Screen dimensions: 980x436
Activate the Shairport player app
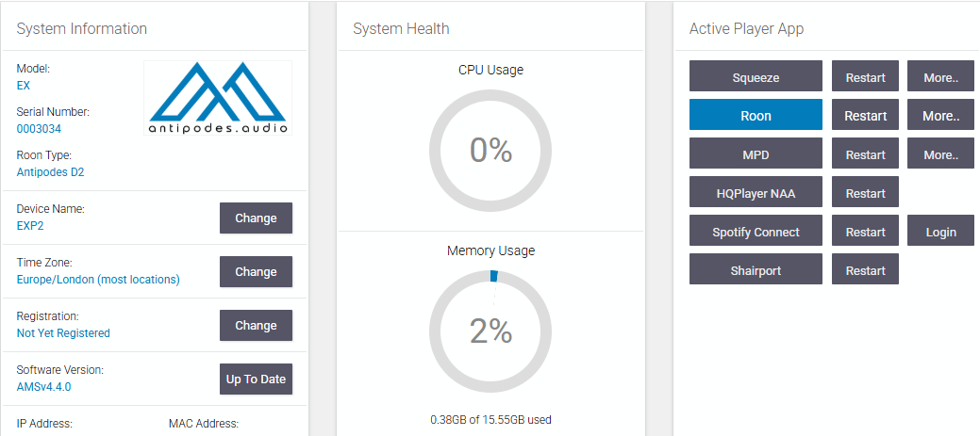(756, 270)
